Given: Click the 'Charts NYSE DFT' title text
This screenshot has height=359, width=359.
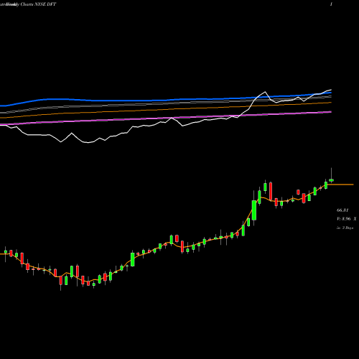Looking at the screenshot, I should 38,4.
